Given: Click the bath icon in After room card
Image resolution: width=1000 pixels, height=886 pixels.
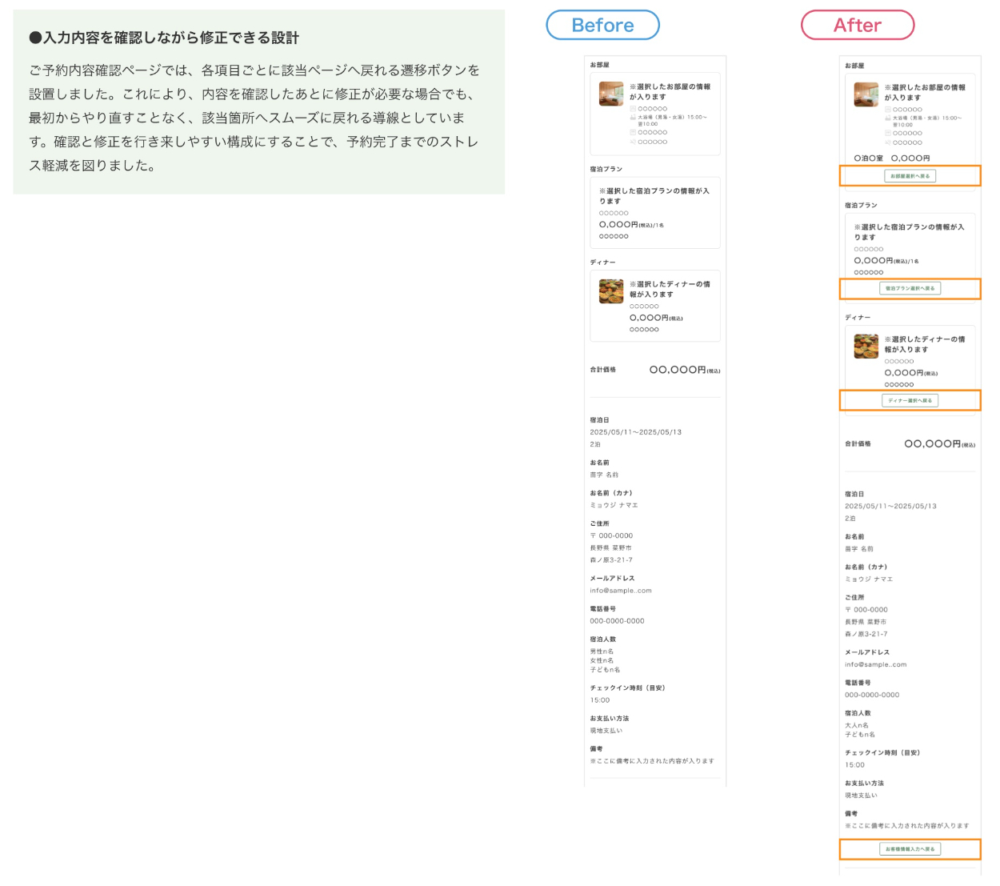Looking at the screenshot, I should click(x=888, y=118).
